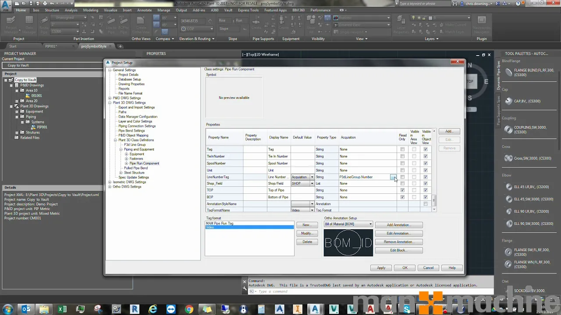Click the Add Annotation... button
This screenshot has width=561, height=315.
[399, 225]
